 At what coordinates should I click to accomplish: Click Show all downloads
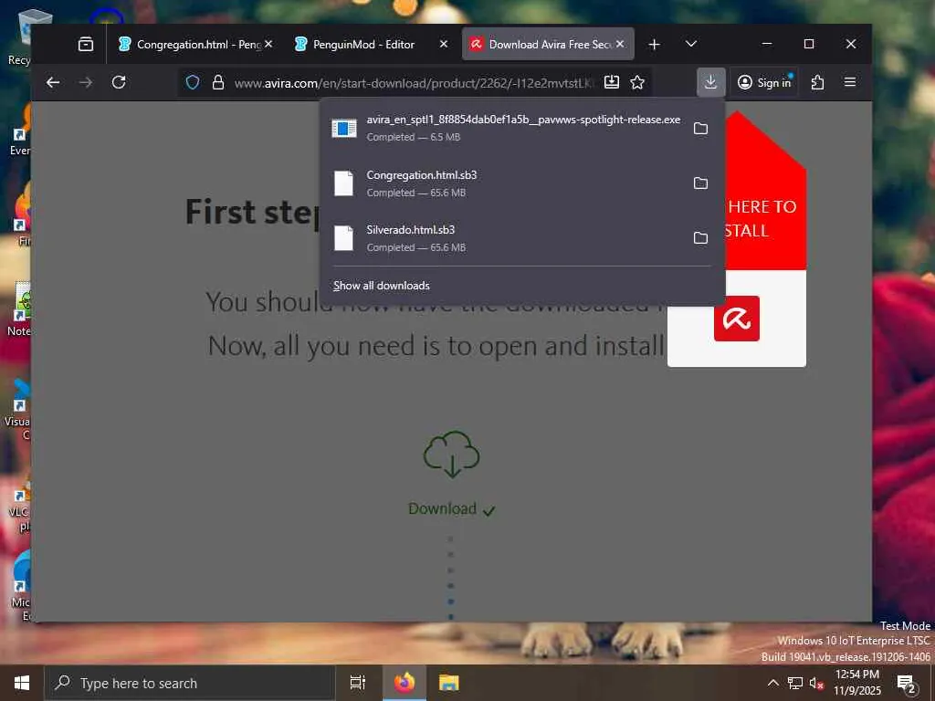[382, 286]
